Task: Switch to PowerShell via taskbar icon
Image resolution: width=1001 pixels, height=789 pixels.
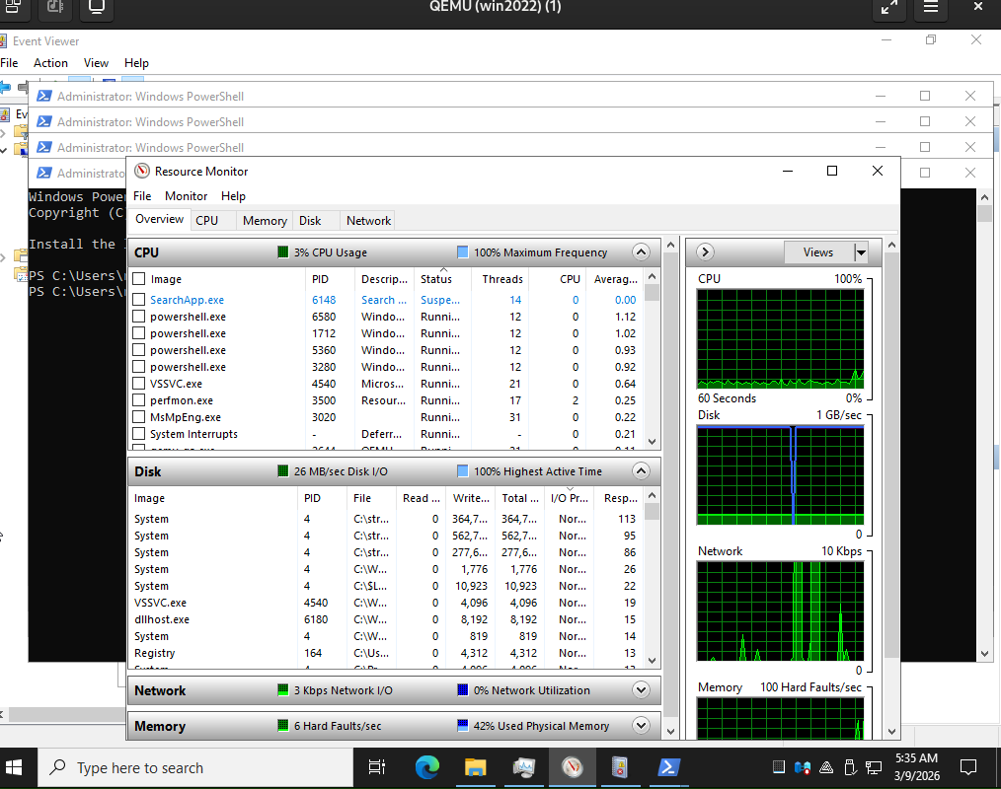Action: coord(668,767)
